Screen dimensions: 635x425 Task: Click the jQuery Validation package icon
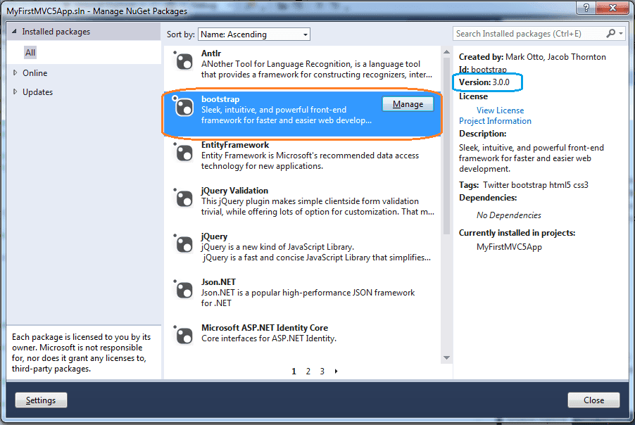184,198
